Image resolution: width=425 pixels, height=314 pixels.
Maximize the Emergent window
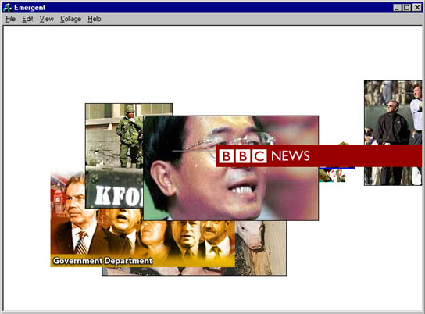tap(406, 8)
